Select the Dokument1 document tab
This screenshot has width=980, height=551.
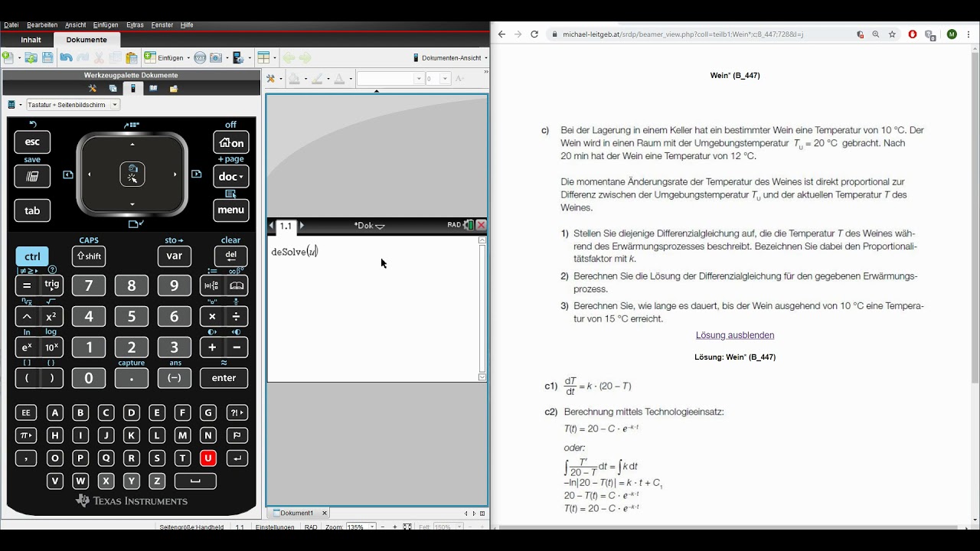click(296, 513)
